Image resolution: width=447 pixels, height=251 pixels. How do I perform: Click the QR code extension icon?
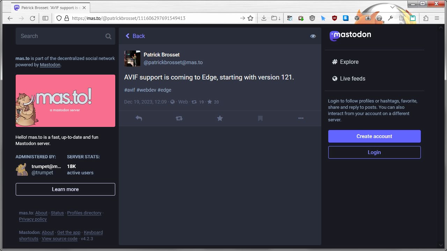click(x=290, y=18)
